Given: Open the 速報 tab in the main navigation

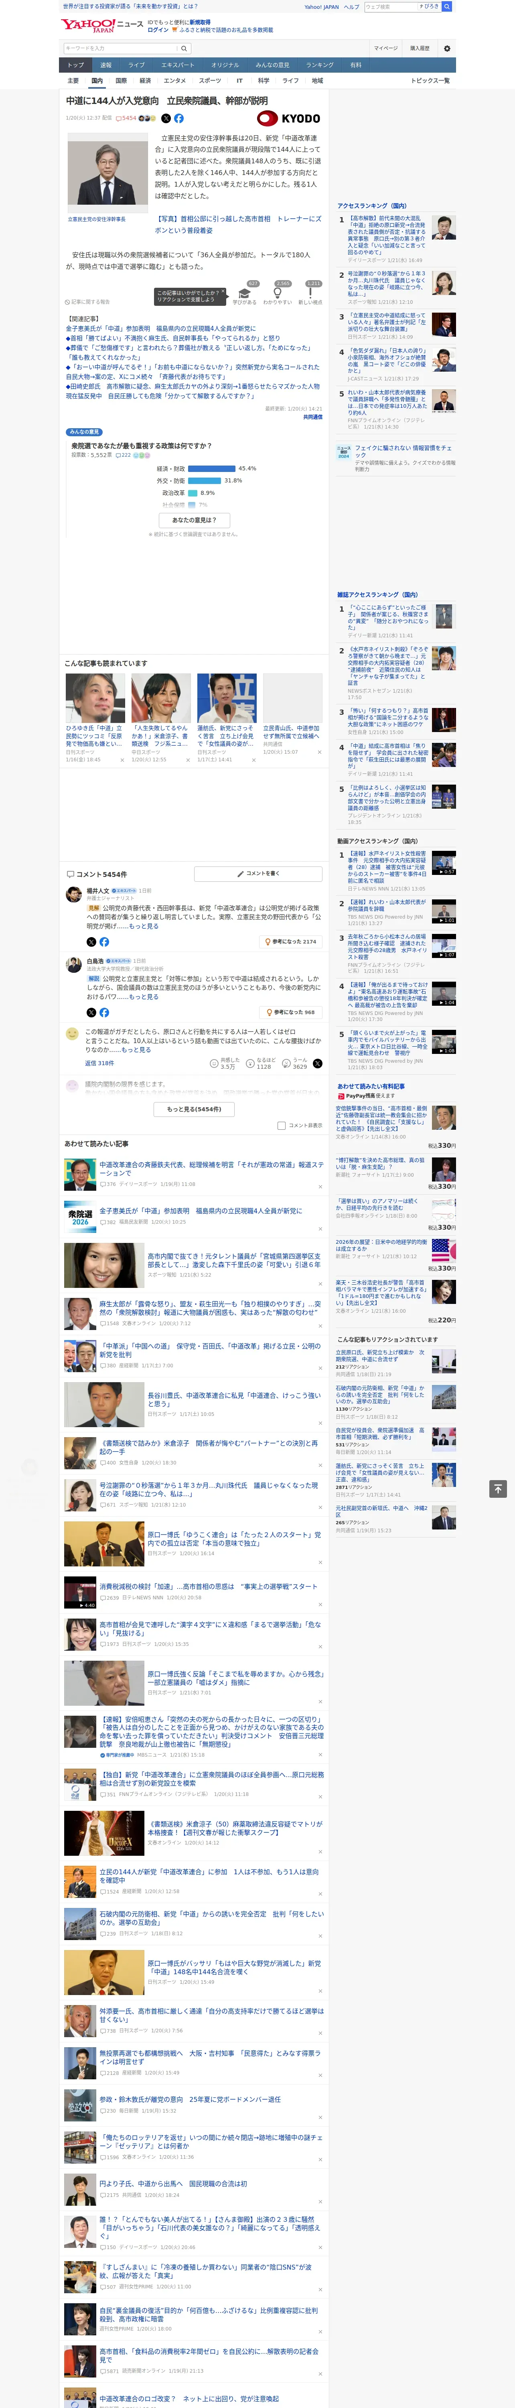Looking at the screenshot, I should tap(105, 65).
